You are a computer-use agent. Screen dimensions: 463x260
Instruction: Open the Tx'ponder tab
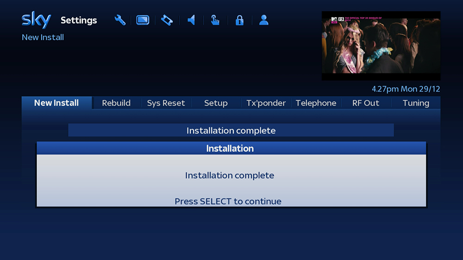[266, 103]
